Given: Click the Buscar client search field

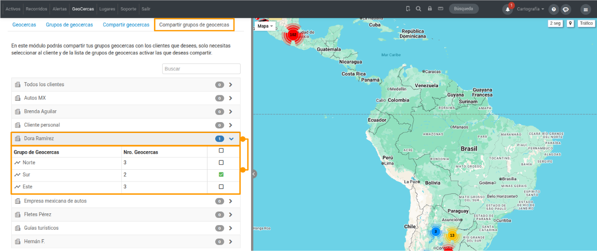Looking at the screenshot, I should pyautogui.click(x=201, y=69).
